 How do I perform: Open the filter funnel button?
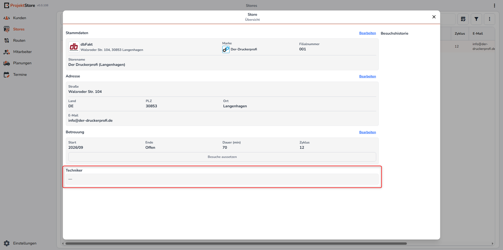pos(476,19)
